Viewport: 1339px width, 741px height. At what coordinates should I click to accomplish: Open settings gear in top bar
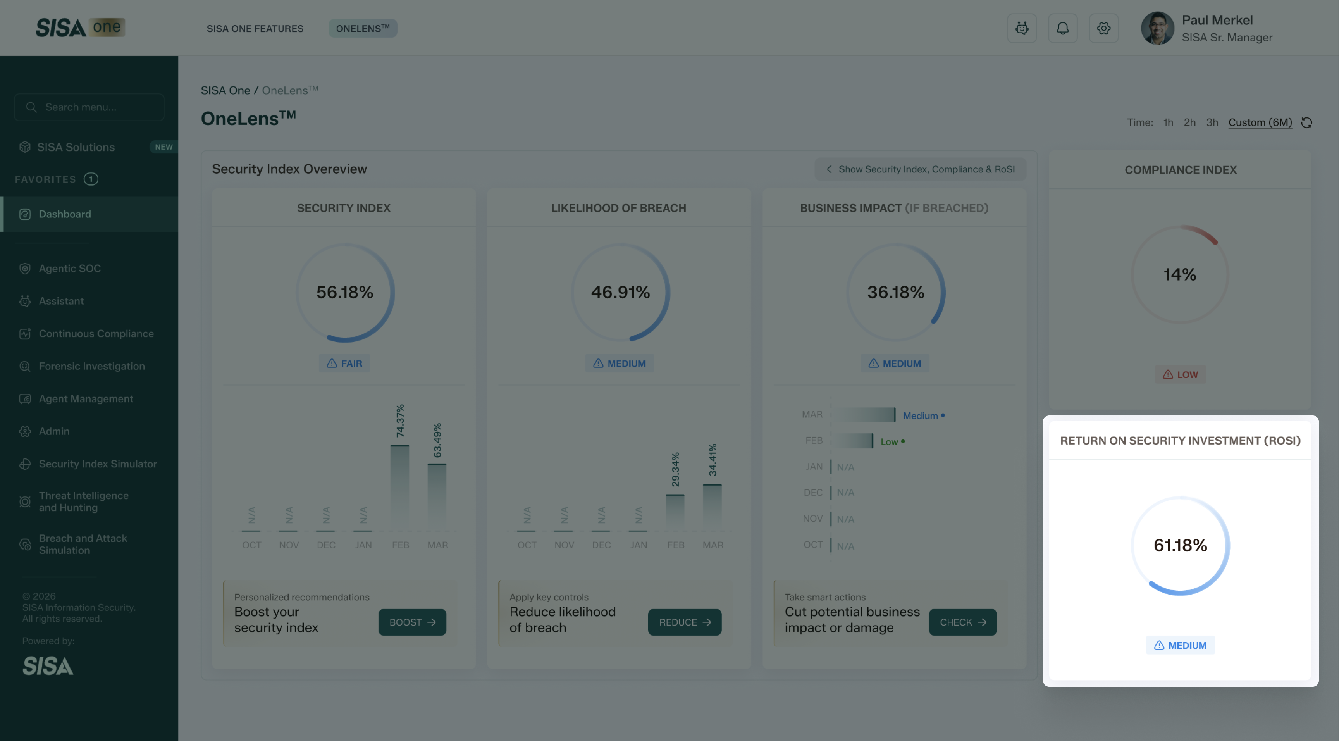pos(1103,28)
